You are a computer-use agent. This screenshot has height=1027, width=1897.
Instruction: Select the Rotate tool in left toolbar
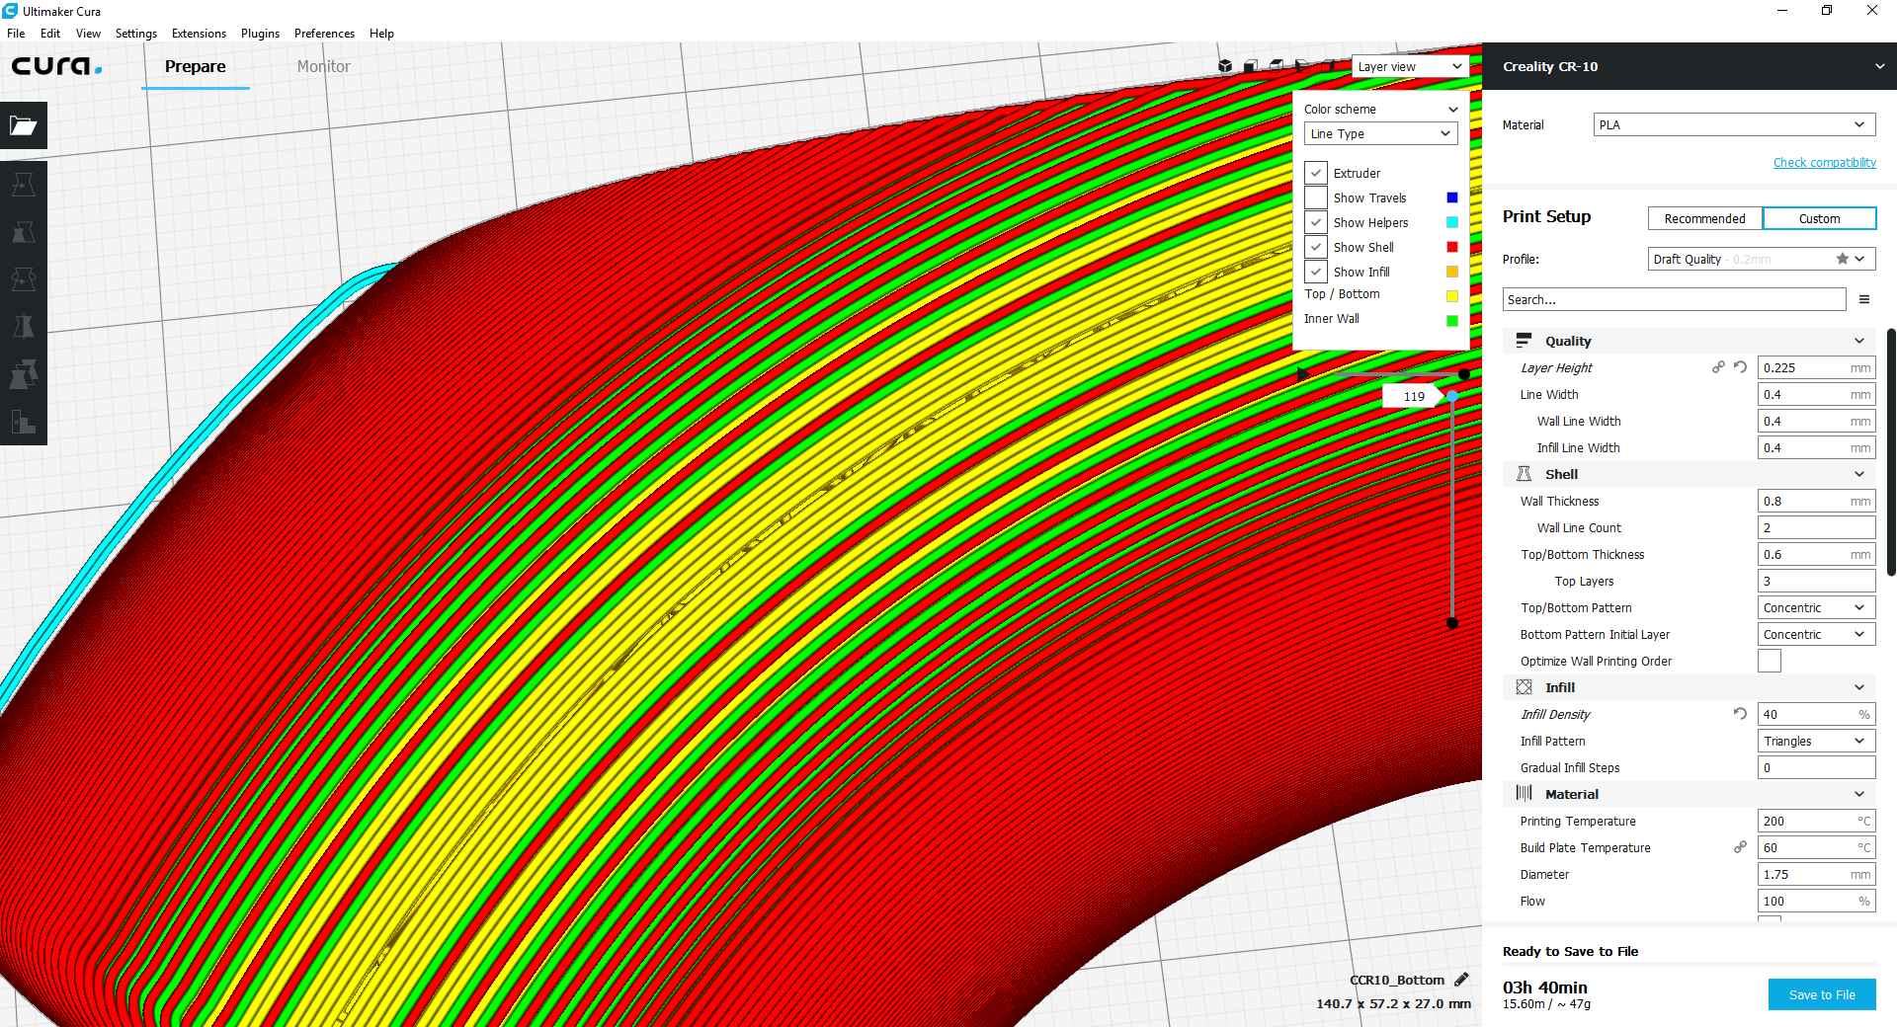coord(24,279)
